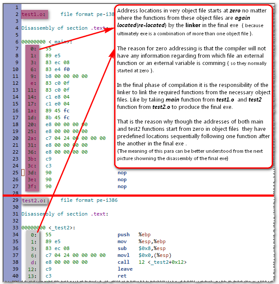Click the '00000000 <_test2>:' label
Viewport: 279px width, 284px height.
point(48,228)
